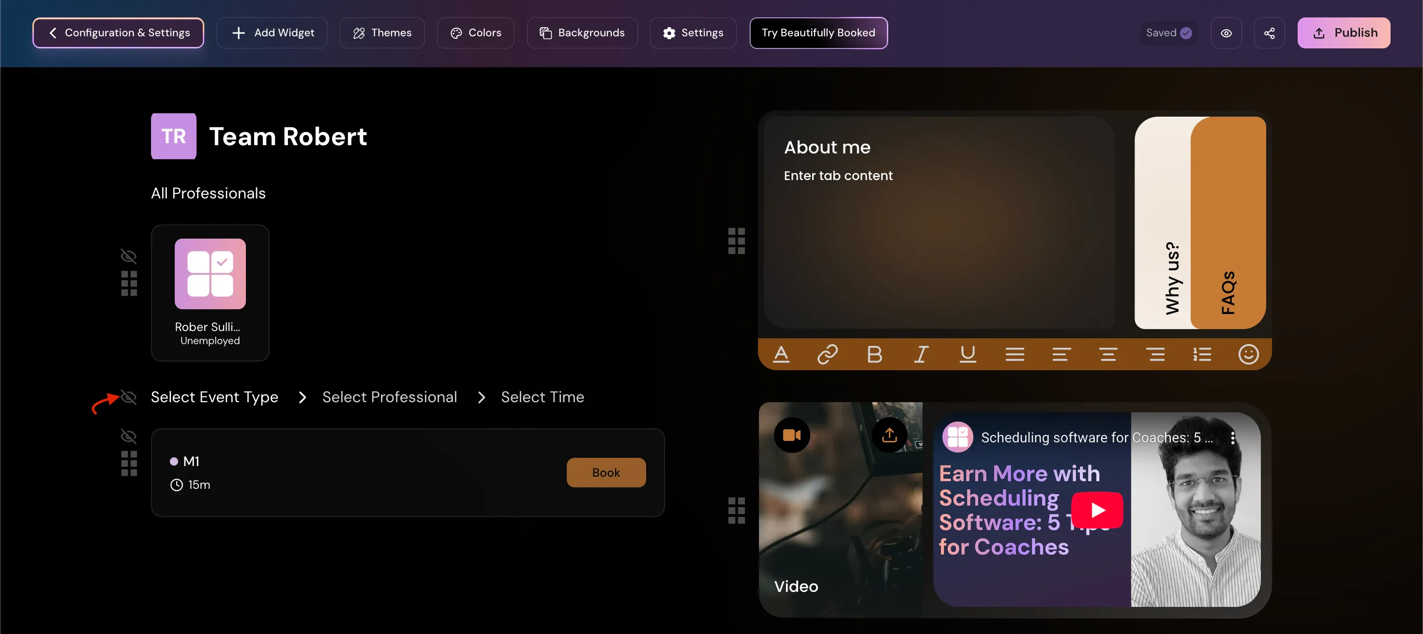Toggle visibility of the Select Event Type breadcrumb
Screen dimensions: 1423x634
pos(129,397)
